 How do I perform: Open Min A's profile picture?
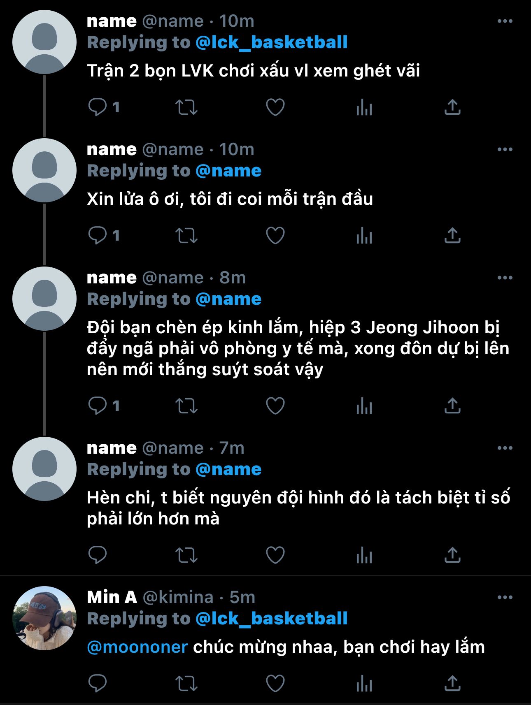(44, 618)
